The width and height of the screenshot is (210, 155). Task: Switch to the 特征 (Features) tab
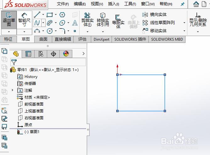tap(8, 39)
